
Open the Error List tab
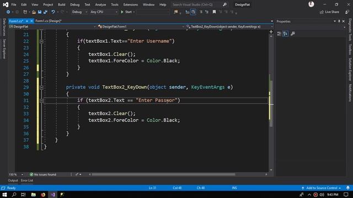pos(27,180)
